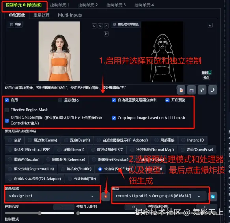Screen dimensions: 230x223
Task: Download the preprocessor preview result
Action: point(210,25)
